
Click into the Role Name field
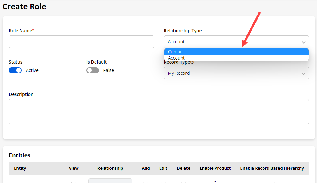(81, 42)
